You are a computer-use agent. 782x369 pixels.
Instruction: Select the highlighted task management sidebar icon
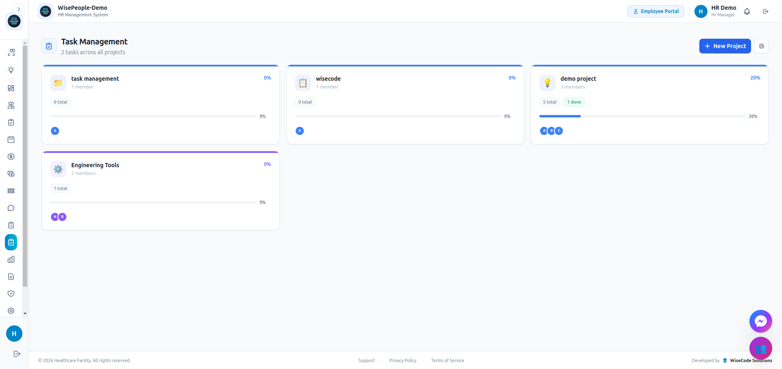(11, 242)
